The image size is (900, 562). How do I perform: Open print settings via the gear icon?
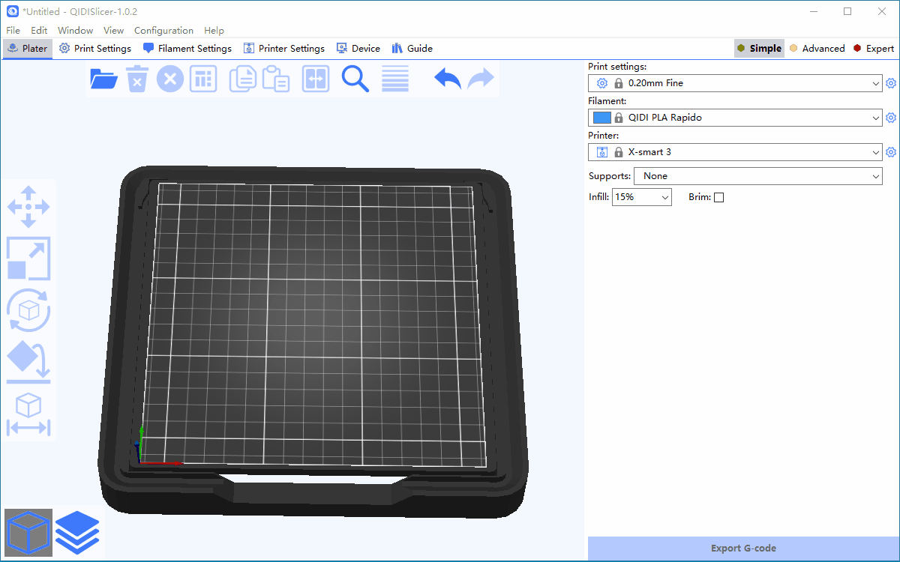coord(891,83)
